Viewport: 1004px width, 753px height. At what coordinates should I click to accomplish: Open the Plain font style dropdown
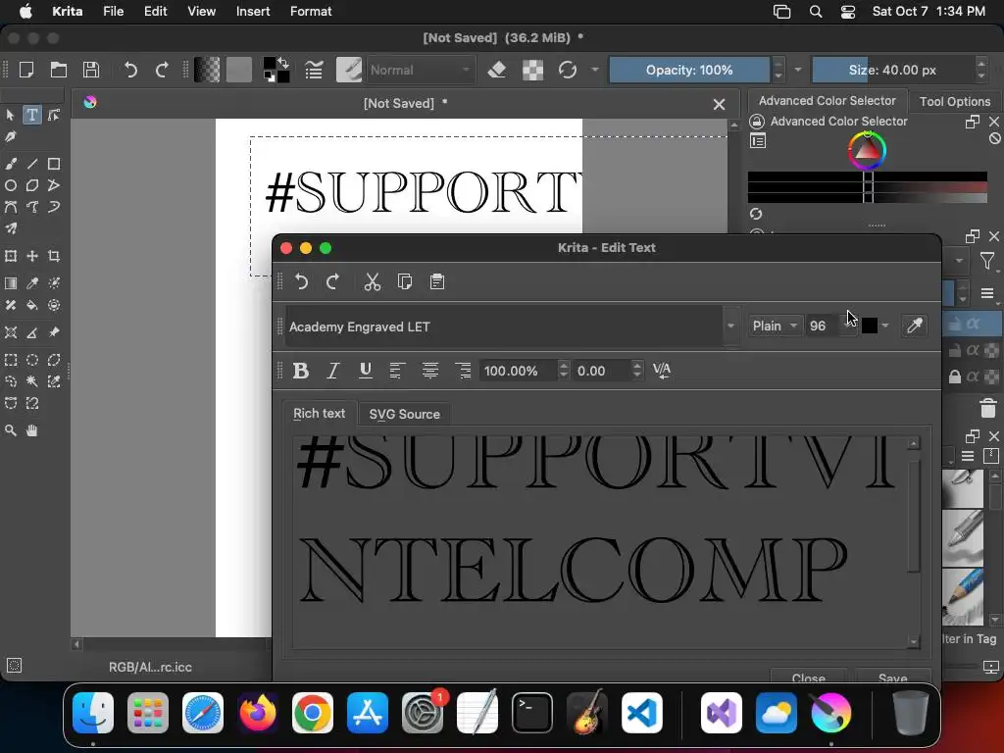pos(775,326)
